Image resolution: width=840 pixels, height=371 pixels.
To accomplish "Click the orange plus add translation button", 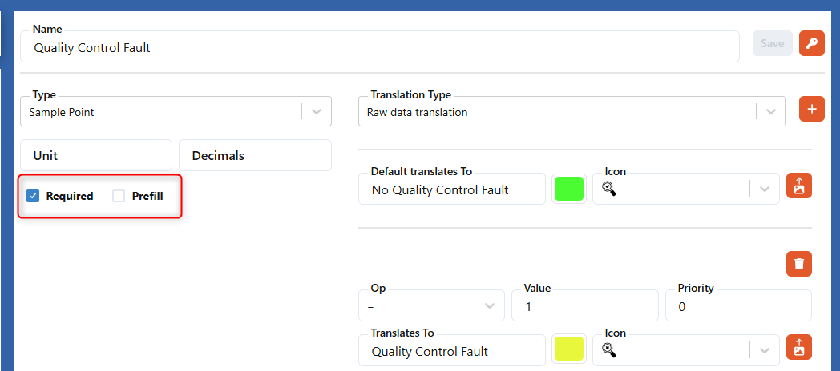I will point(811,109).
